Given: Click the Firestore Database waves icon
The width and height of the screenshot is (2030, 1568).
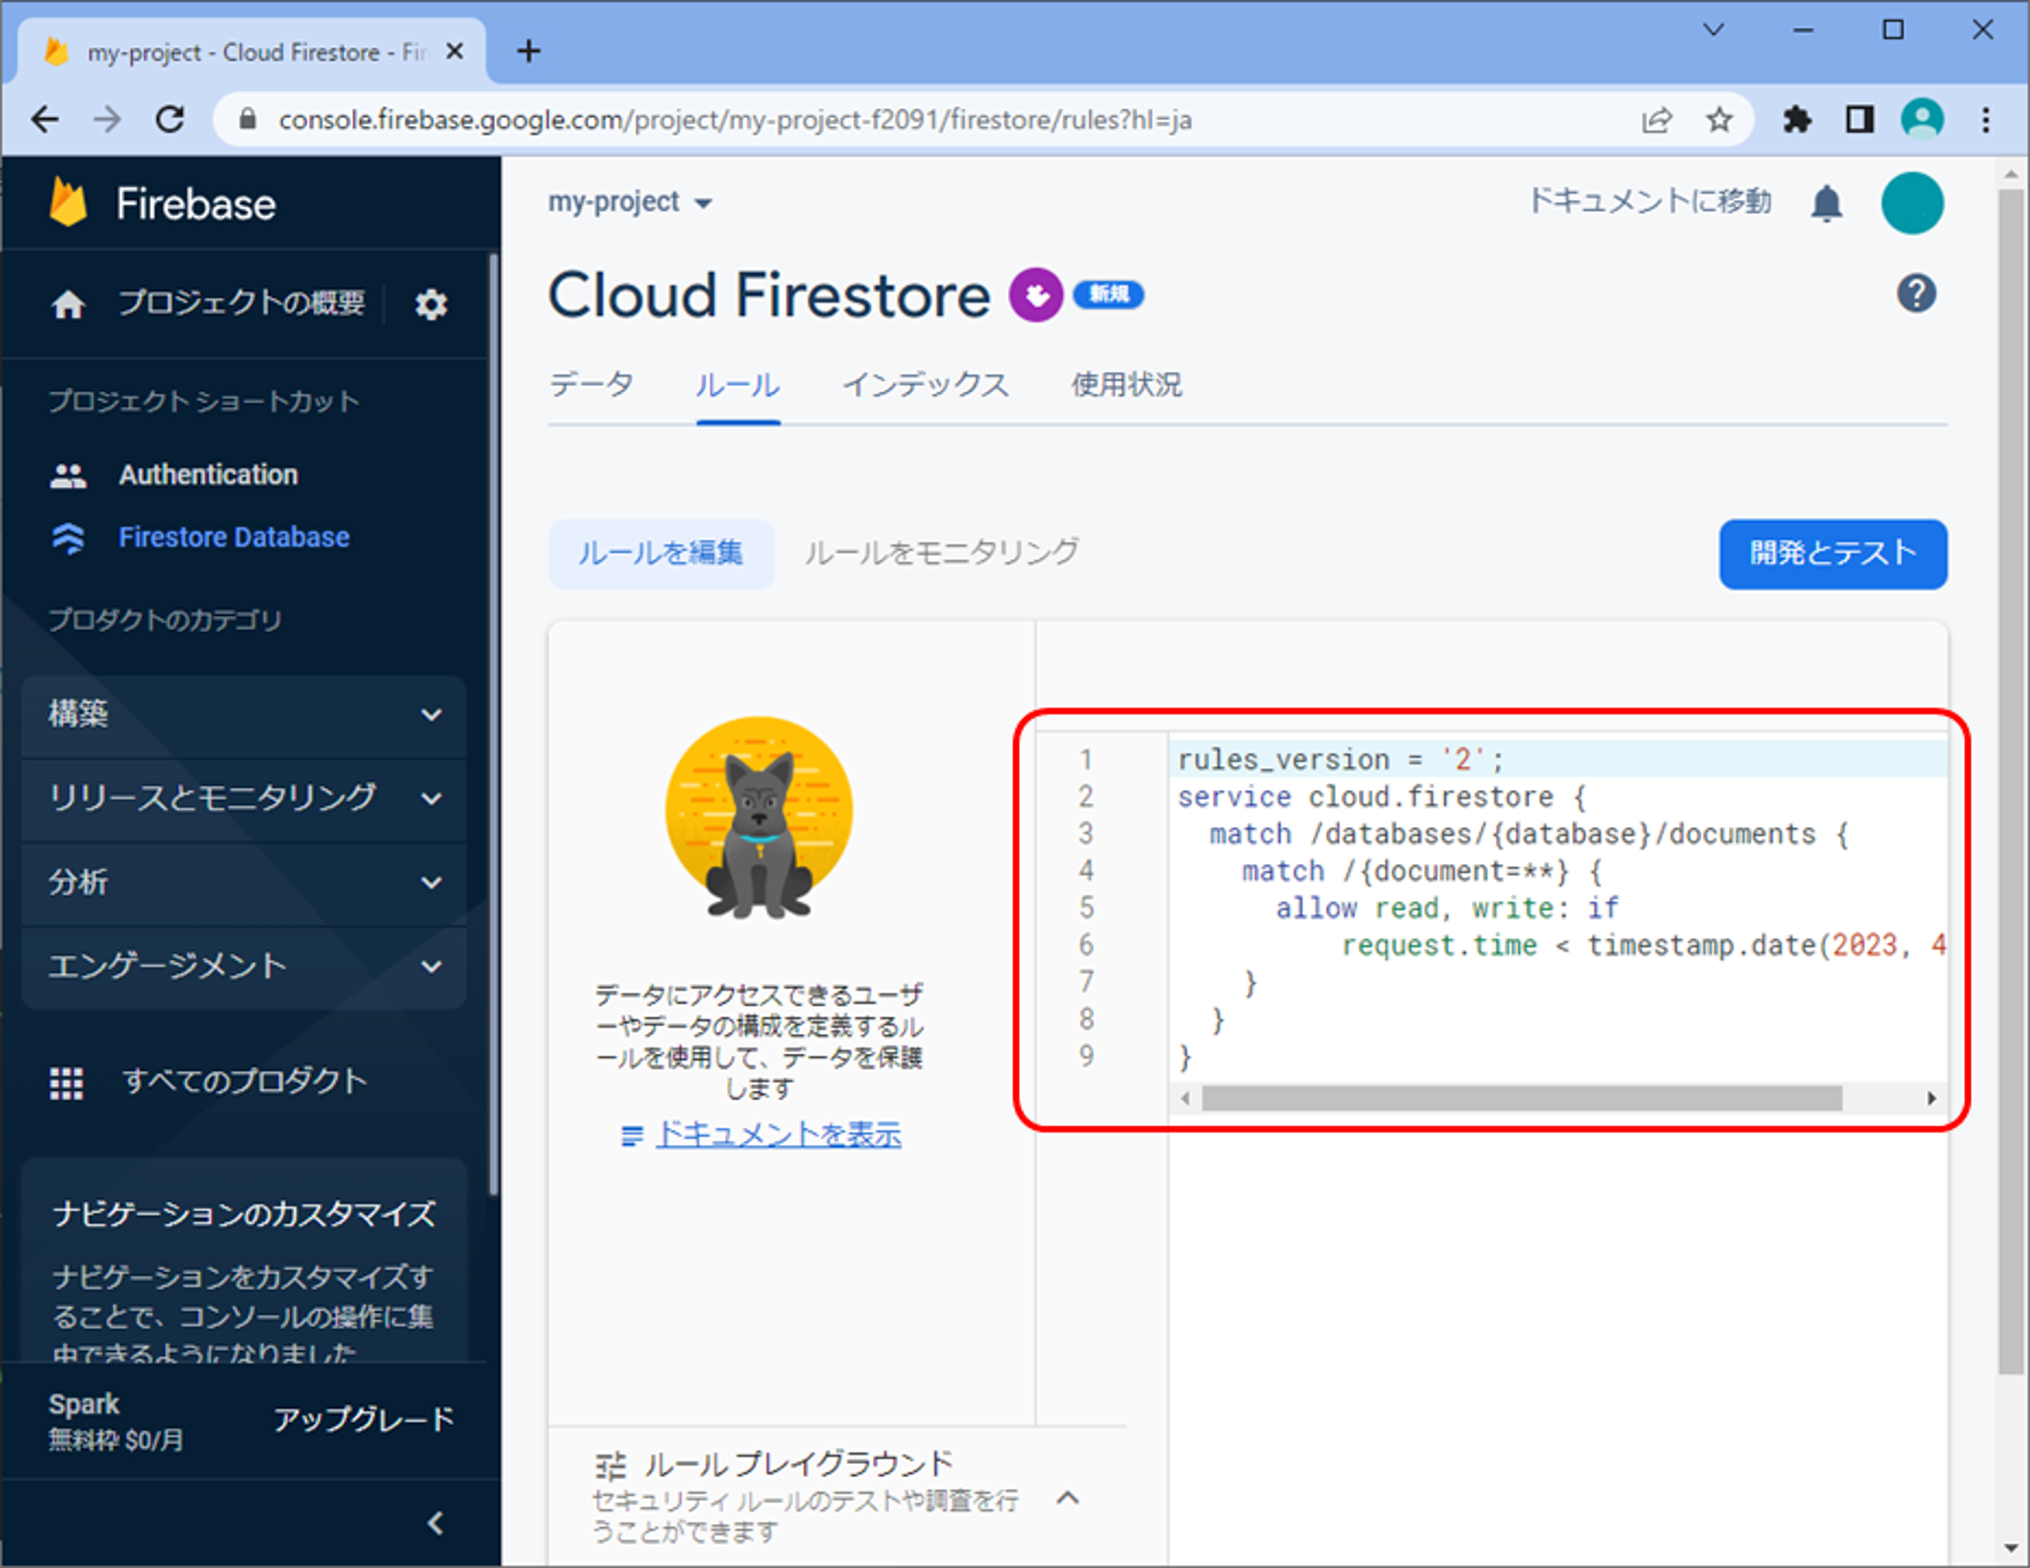Looking at the screenshot, I should pyautogui.click(x=68, y=538).
